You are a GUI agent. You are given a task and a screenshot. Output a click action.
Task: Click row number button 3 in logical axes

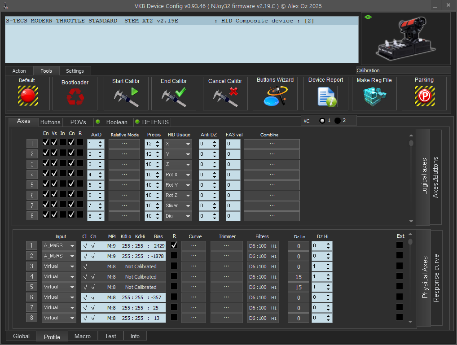click(32, 164)
